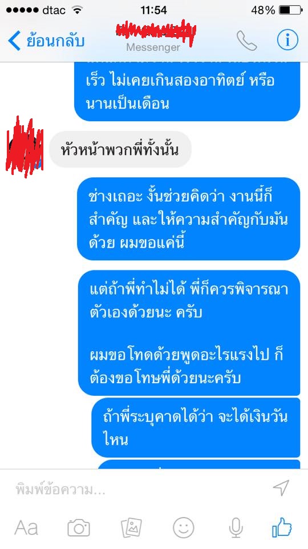308x549 pixels.
Task: Focus the พิมพ์ข้อความ message field
Action: click(x=140, y=489)
